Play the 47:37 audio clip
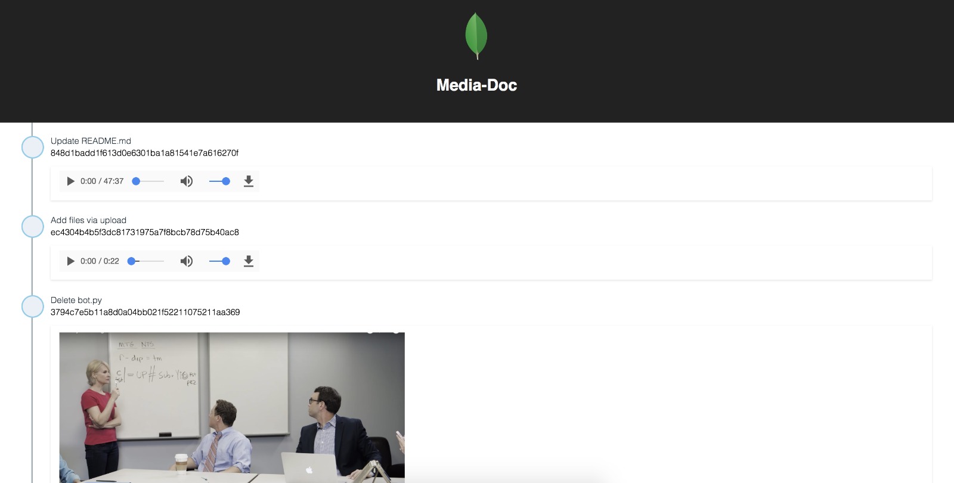954x483 pixels. [x=70, y=181]
